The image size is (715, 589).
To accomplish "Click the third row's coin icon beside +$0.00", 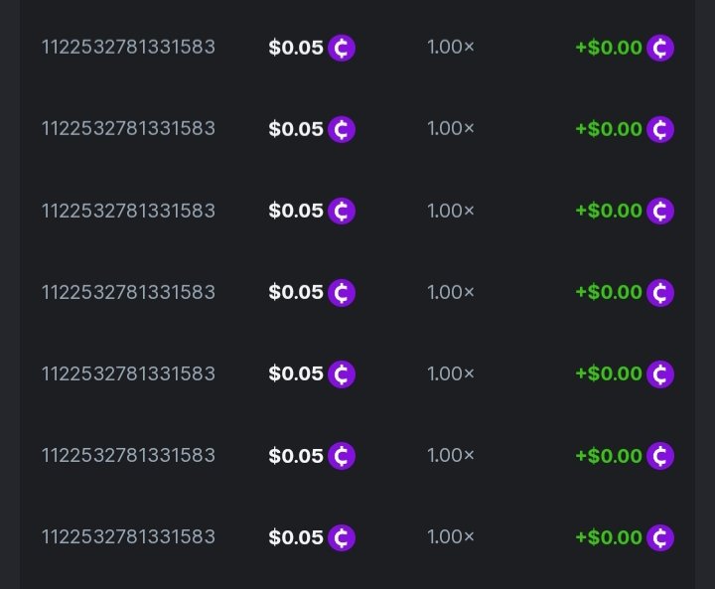I will [x=660, y=211].
